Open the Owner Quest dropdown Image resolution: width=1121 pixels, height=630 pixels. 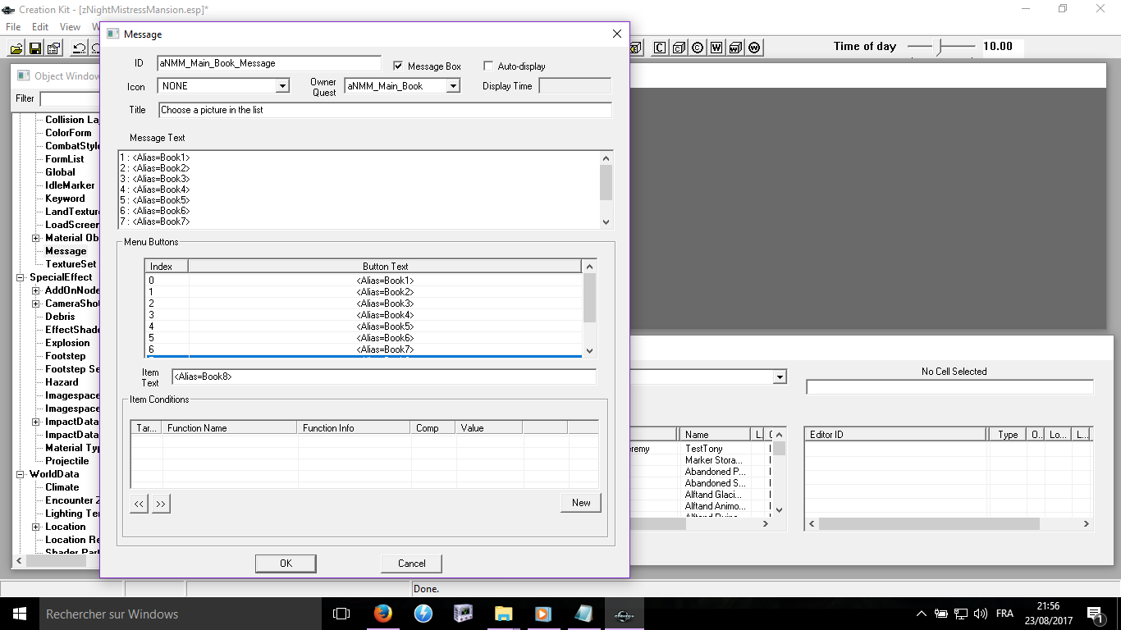454,85
